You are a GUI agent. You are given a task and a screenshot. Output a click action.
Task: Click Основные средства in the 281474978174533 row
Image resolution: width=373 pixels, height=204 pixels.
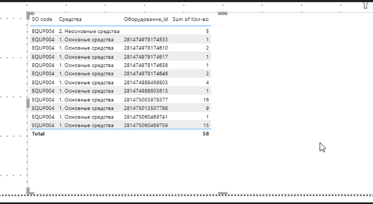tap(86, 39)
